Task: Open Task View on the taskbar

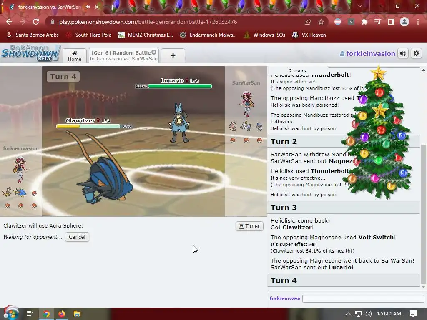Action: click(x=30, y=314)
